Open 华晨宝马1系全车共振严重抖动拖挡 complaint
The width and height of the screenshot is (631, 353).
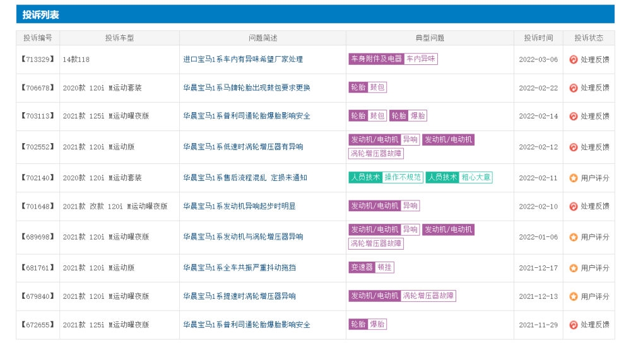(239, 268)
